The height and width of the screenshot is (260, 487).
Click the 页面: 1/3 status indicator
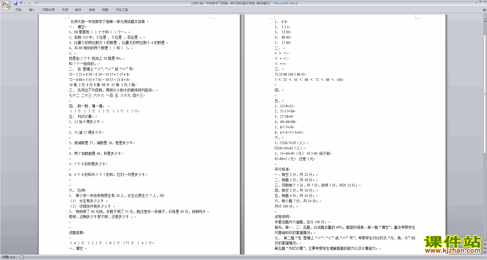(9, 257)
